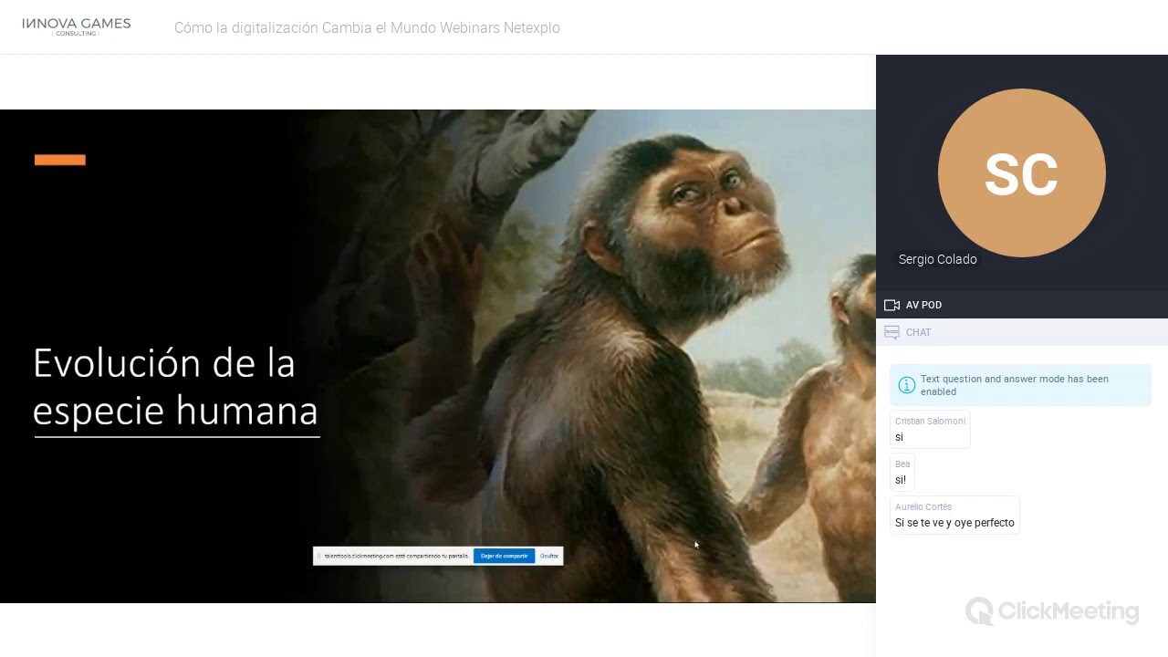Click the 'Evolución de la especie humana' slide title
This screenshot has width=1168, height=657.
click(175, 387)
